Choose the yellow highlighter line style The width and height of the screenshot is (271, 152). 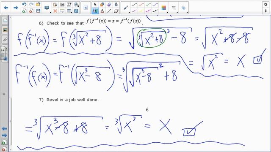pos(141,11)
